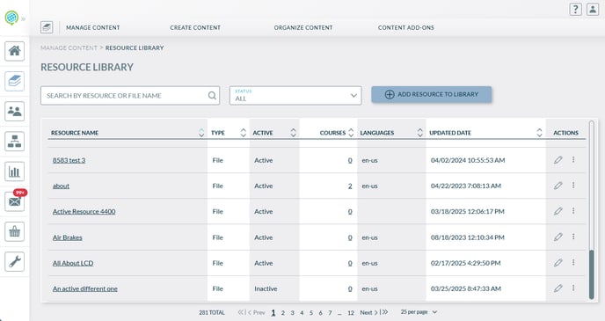Sort by Updated Date column arrows
Viewport: 605px width, 321px height.
click(539, 133)
